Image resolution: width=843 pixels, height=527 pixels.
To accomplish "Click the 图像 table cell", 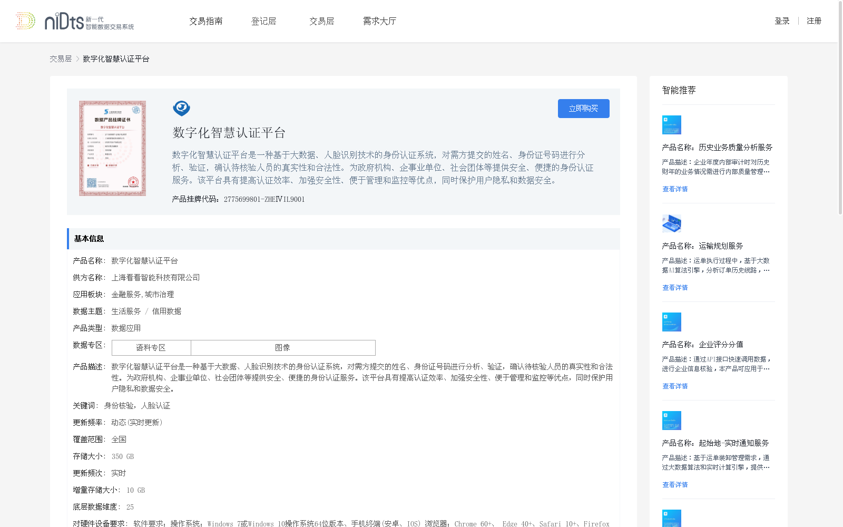I will pos(283,348).
